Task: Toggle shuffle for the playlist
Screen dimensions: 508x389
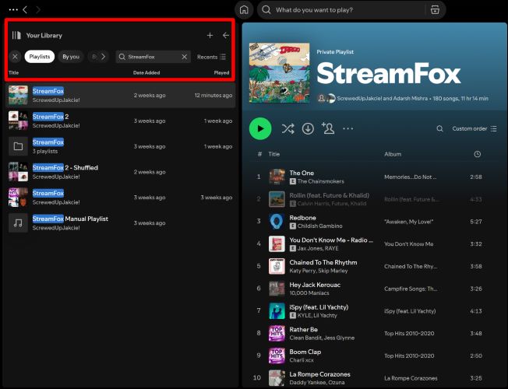Action: point(288,128)
